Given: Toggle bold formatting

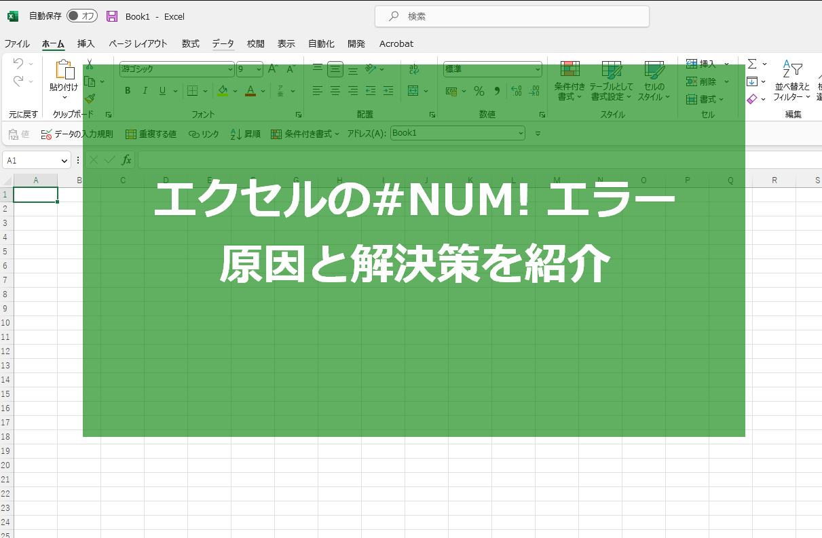Looking at the screenshot, I should pos(127,90).
